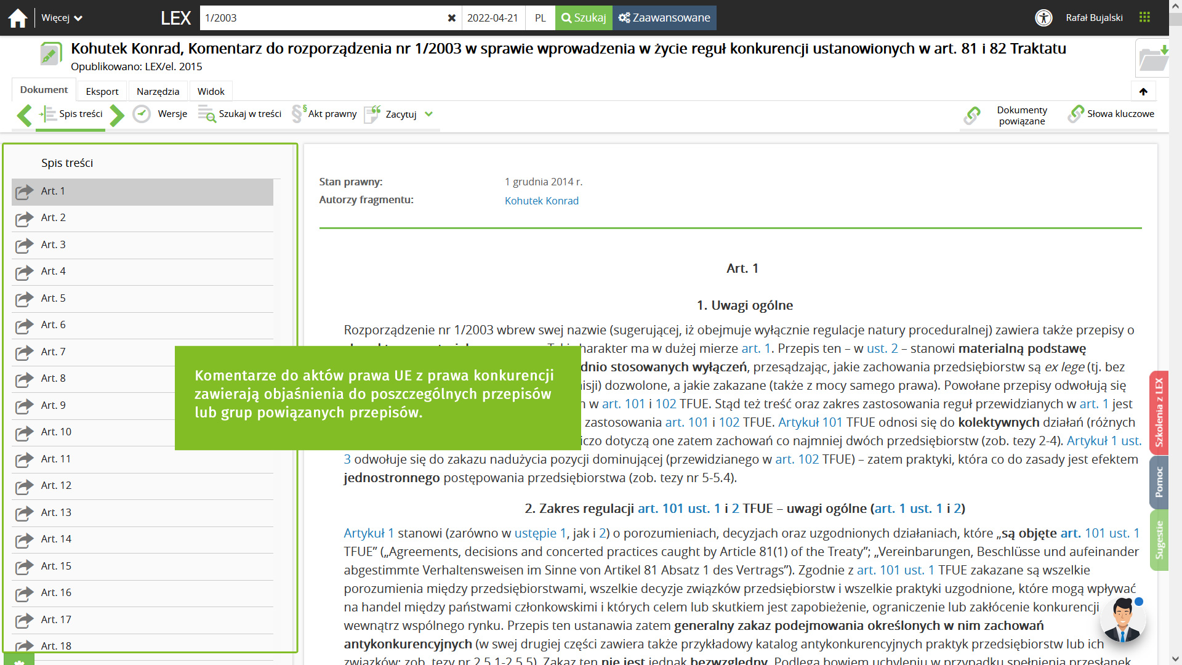Go to previous document arrow

tap(24, 115)
